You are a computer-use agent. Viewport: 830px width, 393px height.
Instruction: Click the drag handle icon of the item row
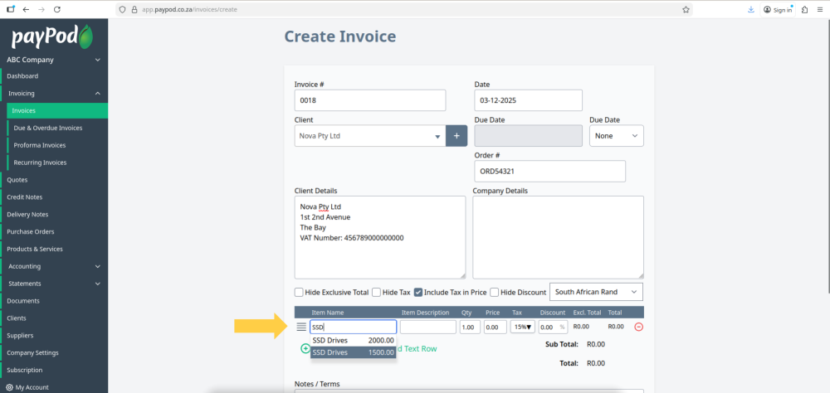tap(301, 327)
